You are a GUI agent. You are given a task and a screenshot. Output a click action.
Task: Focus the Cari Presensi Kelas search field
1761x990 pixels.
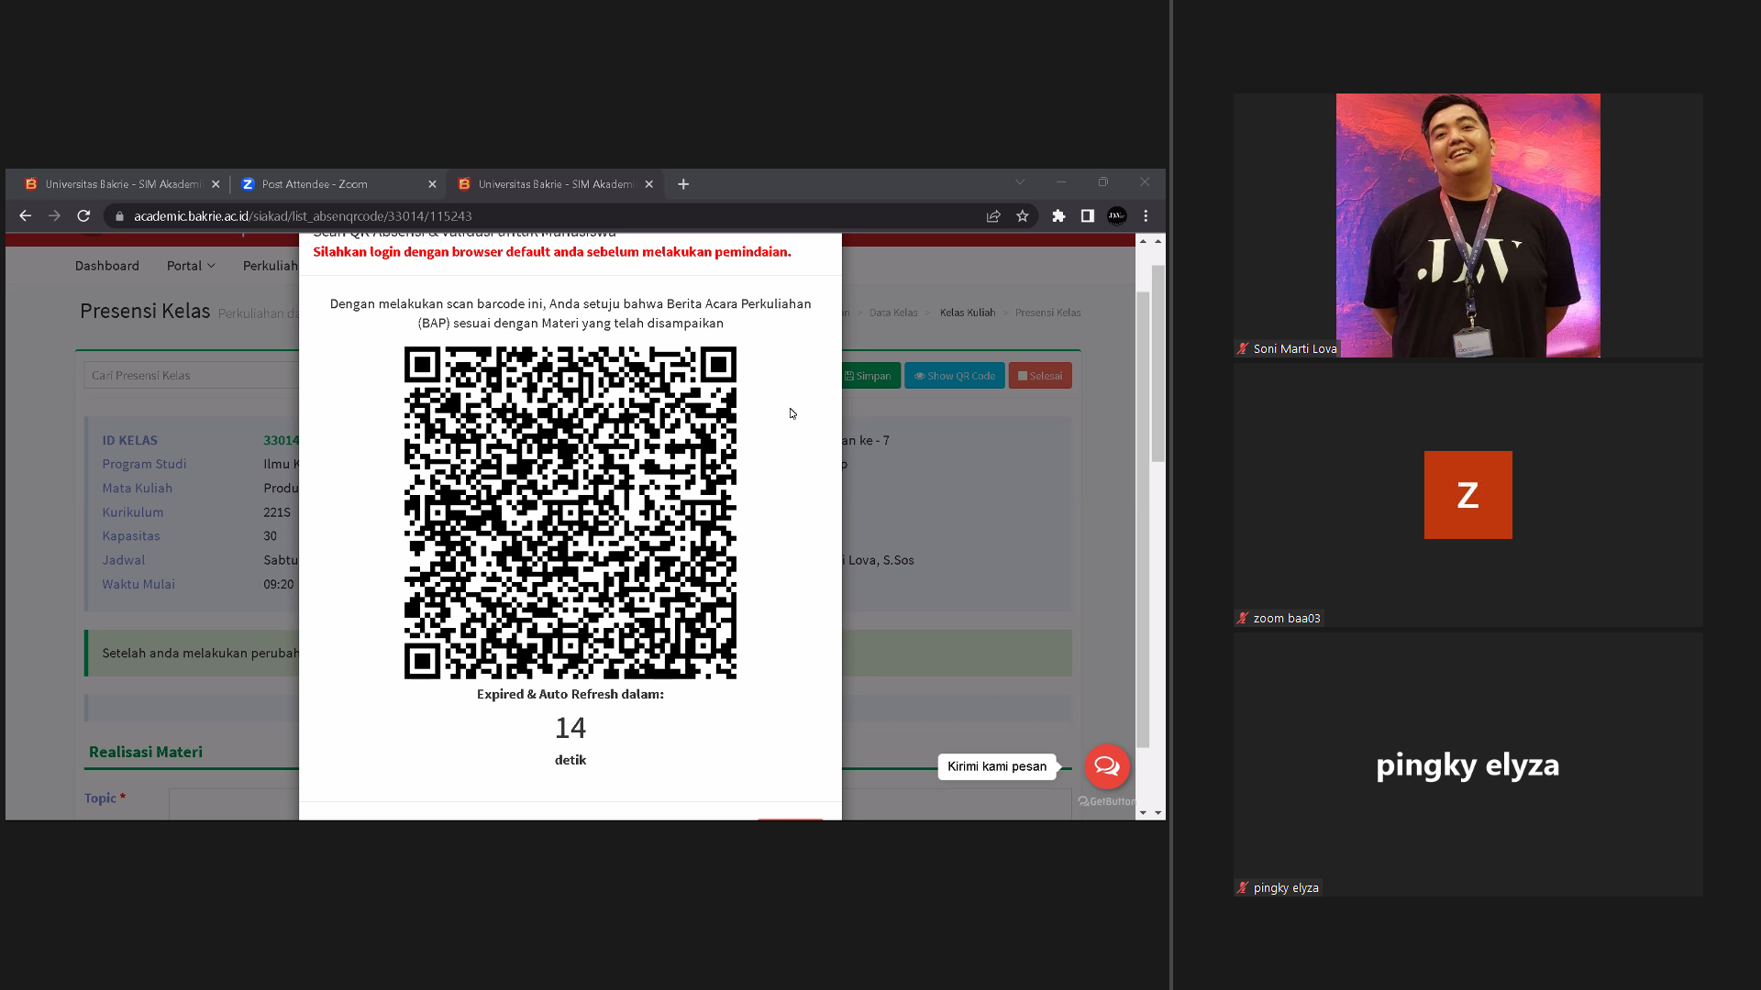[x=192, y=376]
